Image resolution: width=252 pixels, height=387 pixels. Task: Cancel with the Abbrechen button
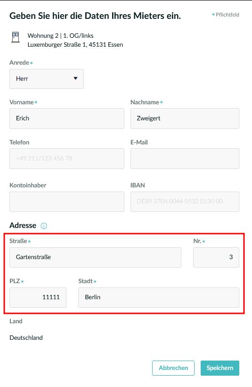tap(173, 368)
